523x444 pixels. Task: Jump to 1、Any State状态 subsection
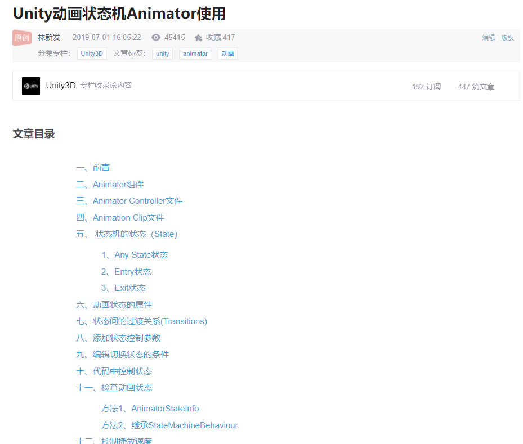[135, 255]
